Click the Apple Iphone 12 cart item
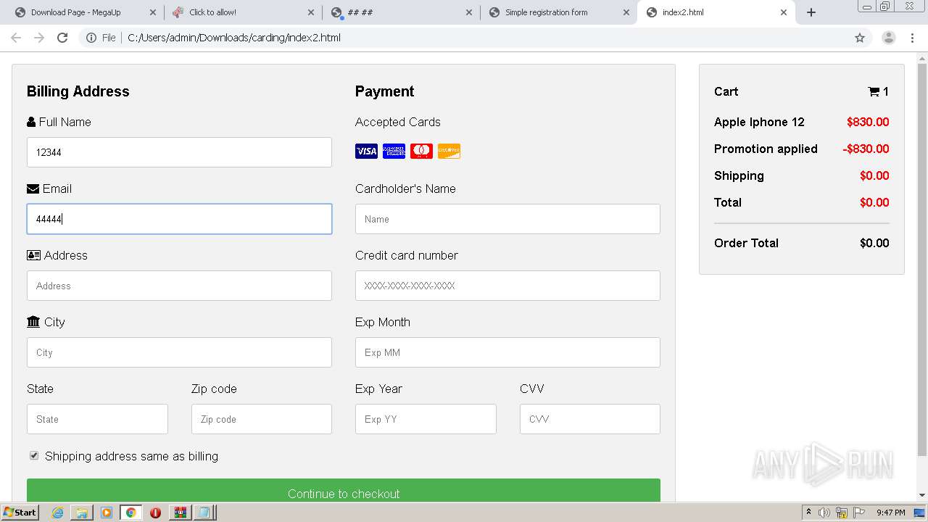This screenshot has width=928, height=522. coord(759,122)
